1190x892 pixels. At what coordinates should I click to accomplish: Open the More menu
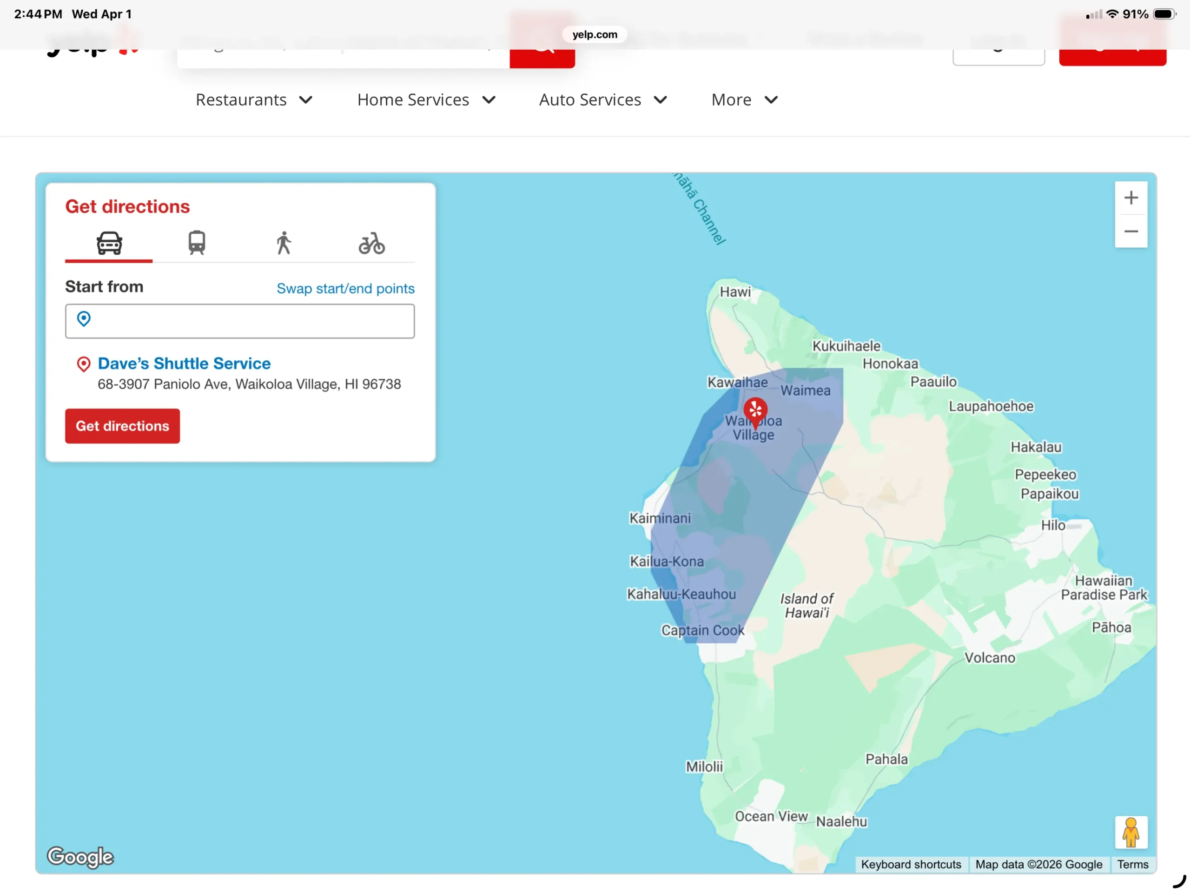click(744, 100)
